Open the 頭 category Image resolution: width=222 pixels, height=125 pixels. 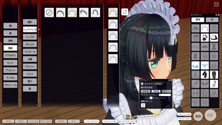[x=10, y=26]
